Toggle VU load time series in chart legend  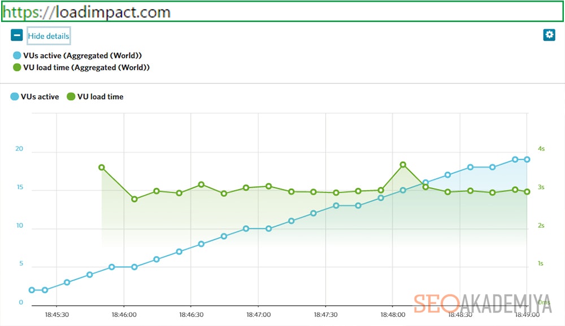coord(95,96)
